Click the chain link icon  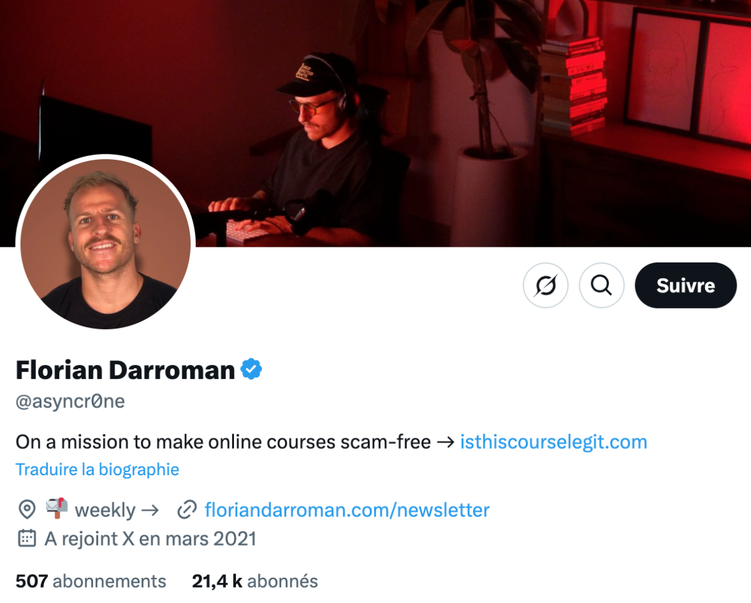click(x=187, y=510)
